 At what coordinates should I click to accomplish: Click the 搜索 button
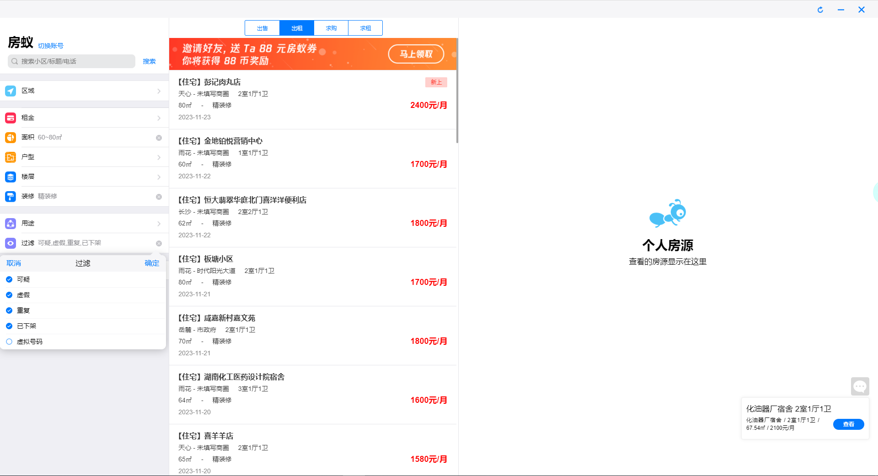149,61
